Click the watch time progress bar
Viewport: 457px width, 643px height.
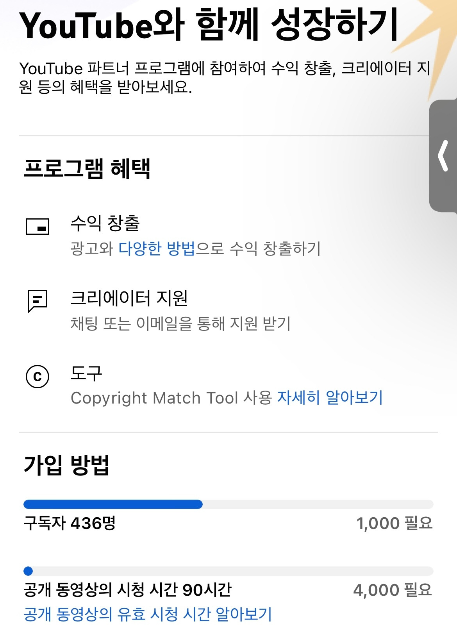228,571
